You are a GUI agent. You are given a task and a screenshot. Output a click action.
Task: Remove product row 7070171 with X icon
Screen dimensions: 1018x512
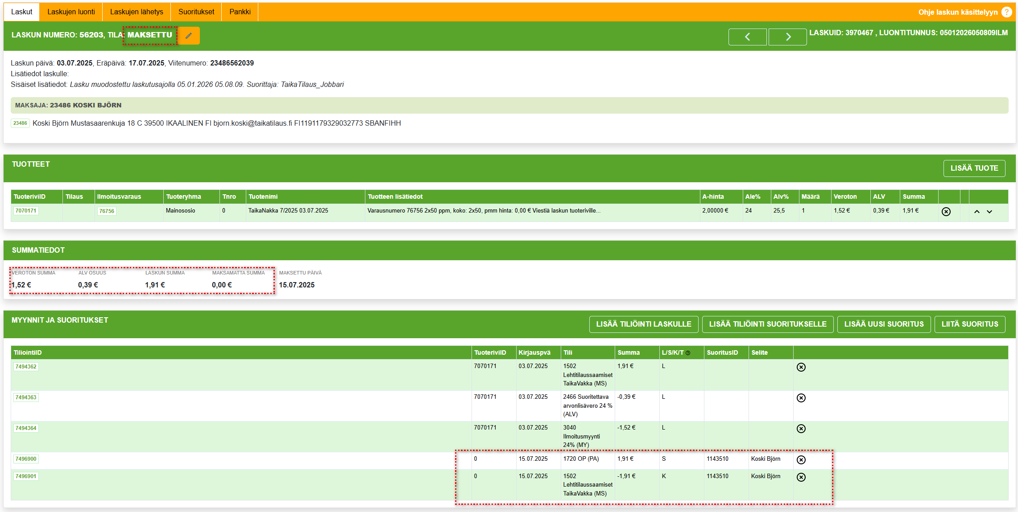[x=946, y=212]
